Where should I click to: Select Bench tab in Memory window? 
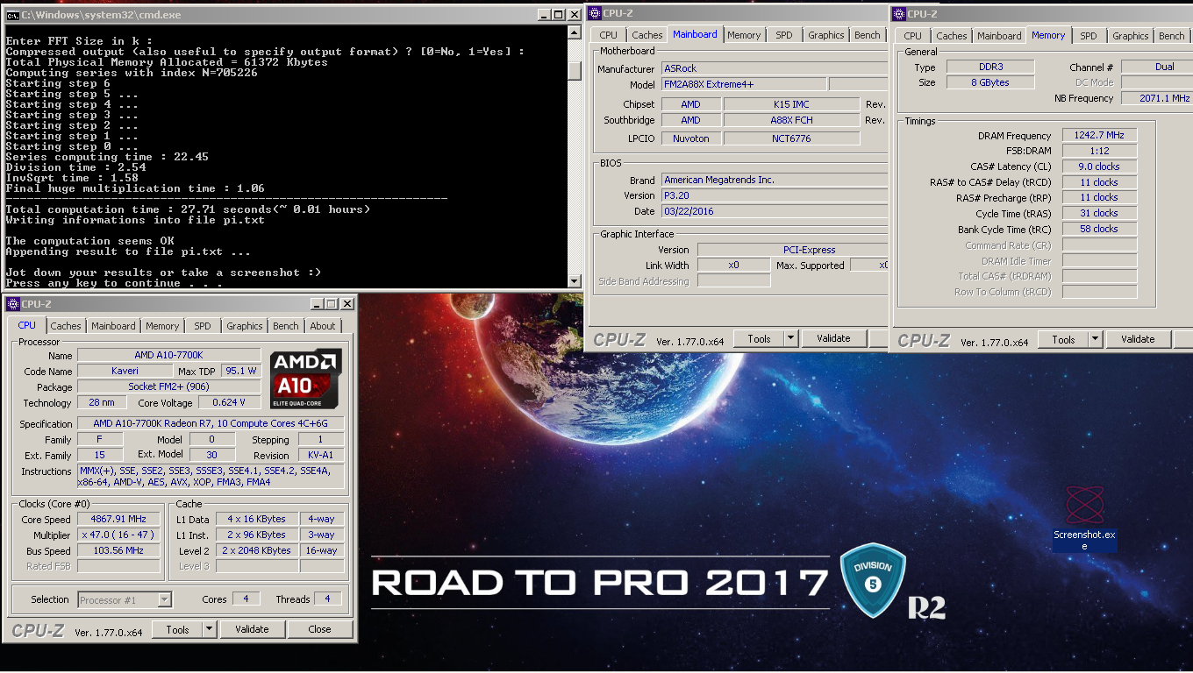coord(1172,36)
